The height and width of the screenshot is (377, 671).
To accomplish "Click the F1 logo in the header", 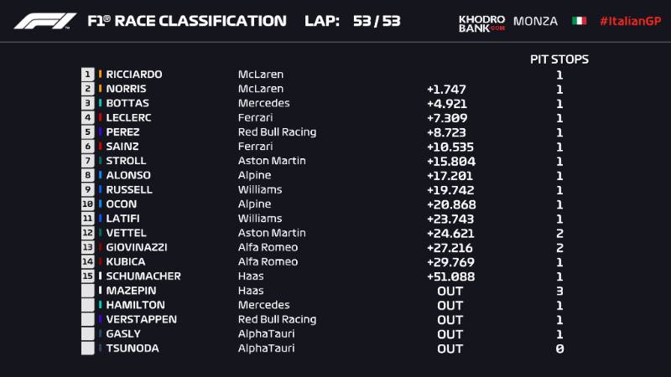I will pyautogui.click(x=44, y=20).
